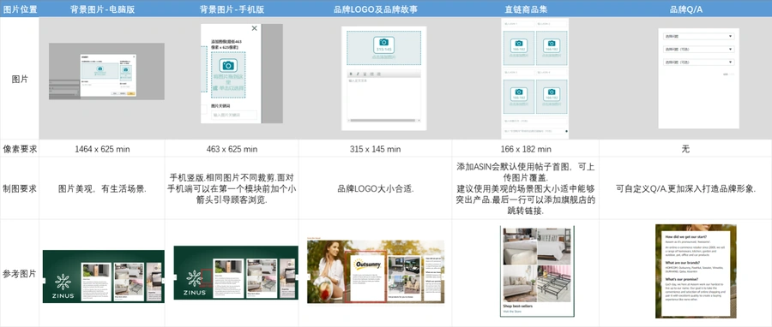Select the 背景图片-电脑版 column header

[102, 9]
